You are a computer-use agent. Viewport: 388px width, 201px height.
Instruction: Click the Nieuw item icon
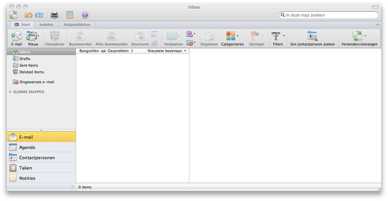[x=32, y=36]
